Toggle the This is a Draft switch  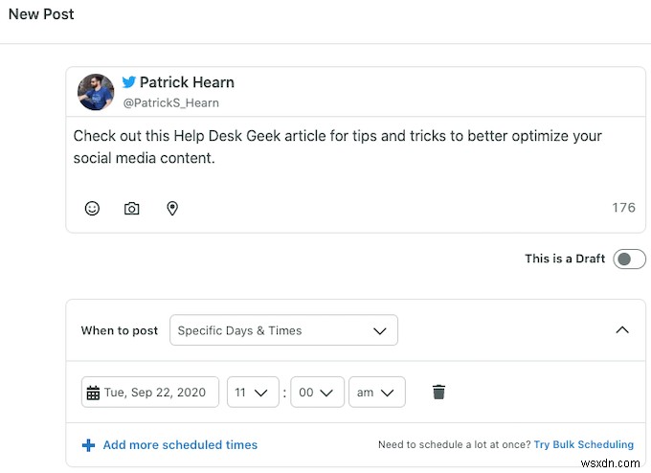click(x=629, y=259)
